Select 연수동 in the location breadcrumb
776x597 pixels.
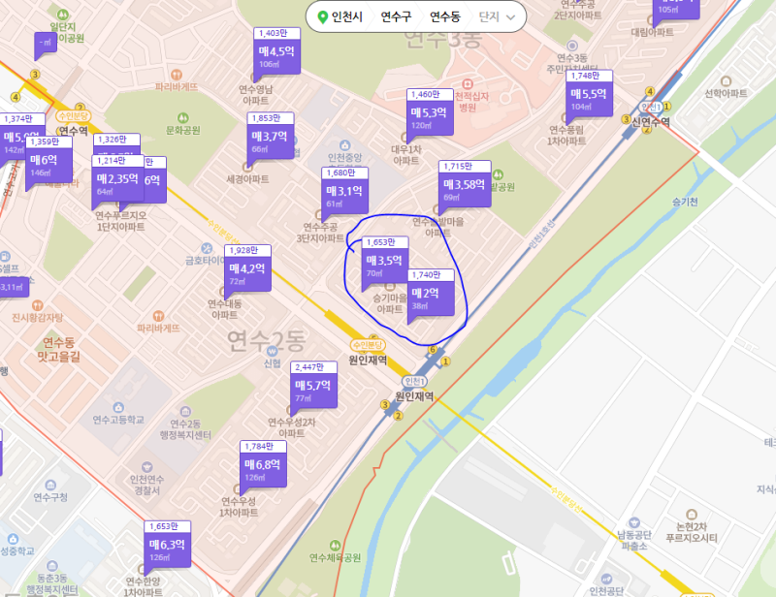tap(445, 16)
